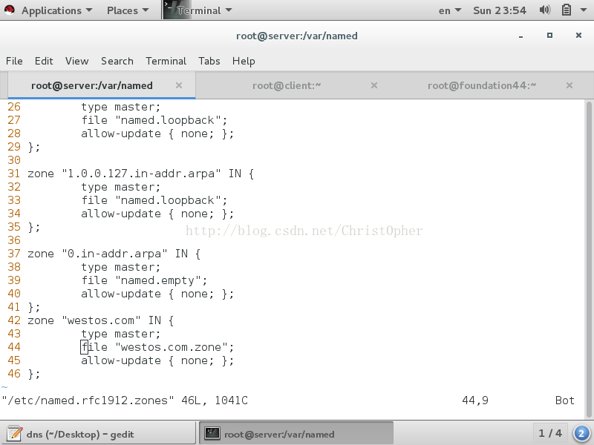Image resolution: width=594 pixels, height=445 pixels.
Task: Minimize the terminal window
Action: click(x=521, y=36)
